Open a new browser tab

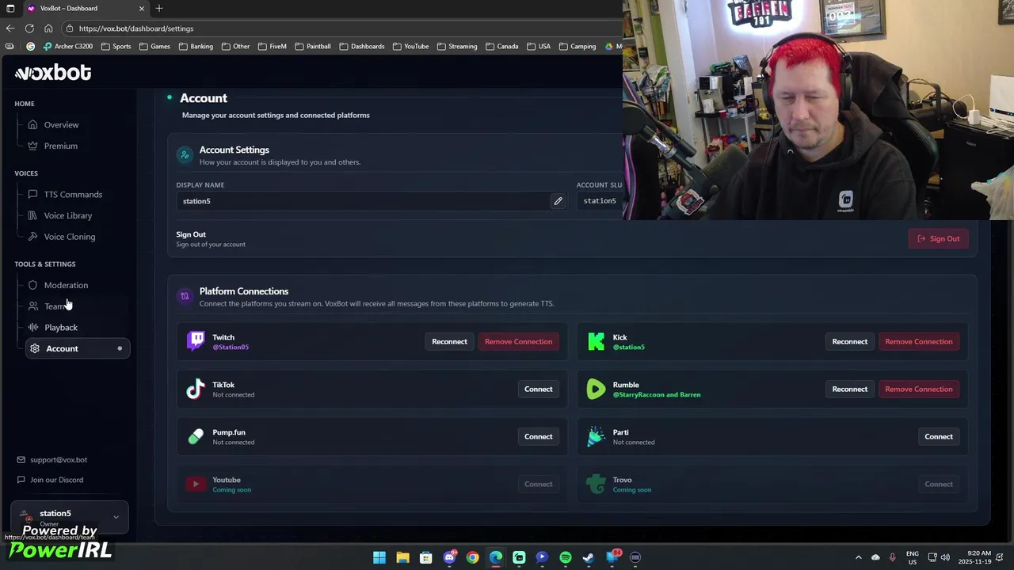(x=159, y=8)
